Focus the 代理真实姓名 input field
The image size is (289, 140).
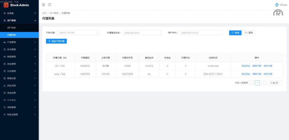[142, 33]
